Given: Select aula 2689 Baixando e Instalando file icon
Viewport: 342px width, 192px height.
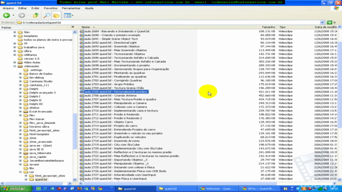Looking at the screenshot, I should (82, 31).
